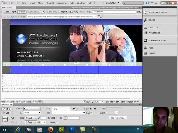178x133 pixels.
Task: Toggle Live Code mode
Action: pyautogui.click(x=34, y=12)
